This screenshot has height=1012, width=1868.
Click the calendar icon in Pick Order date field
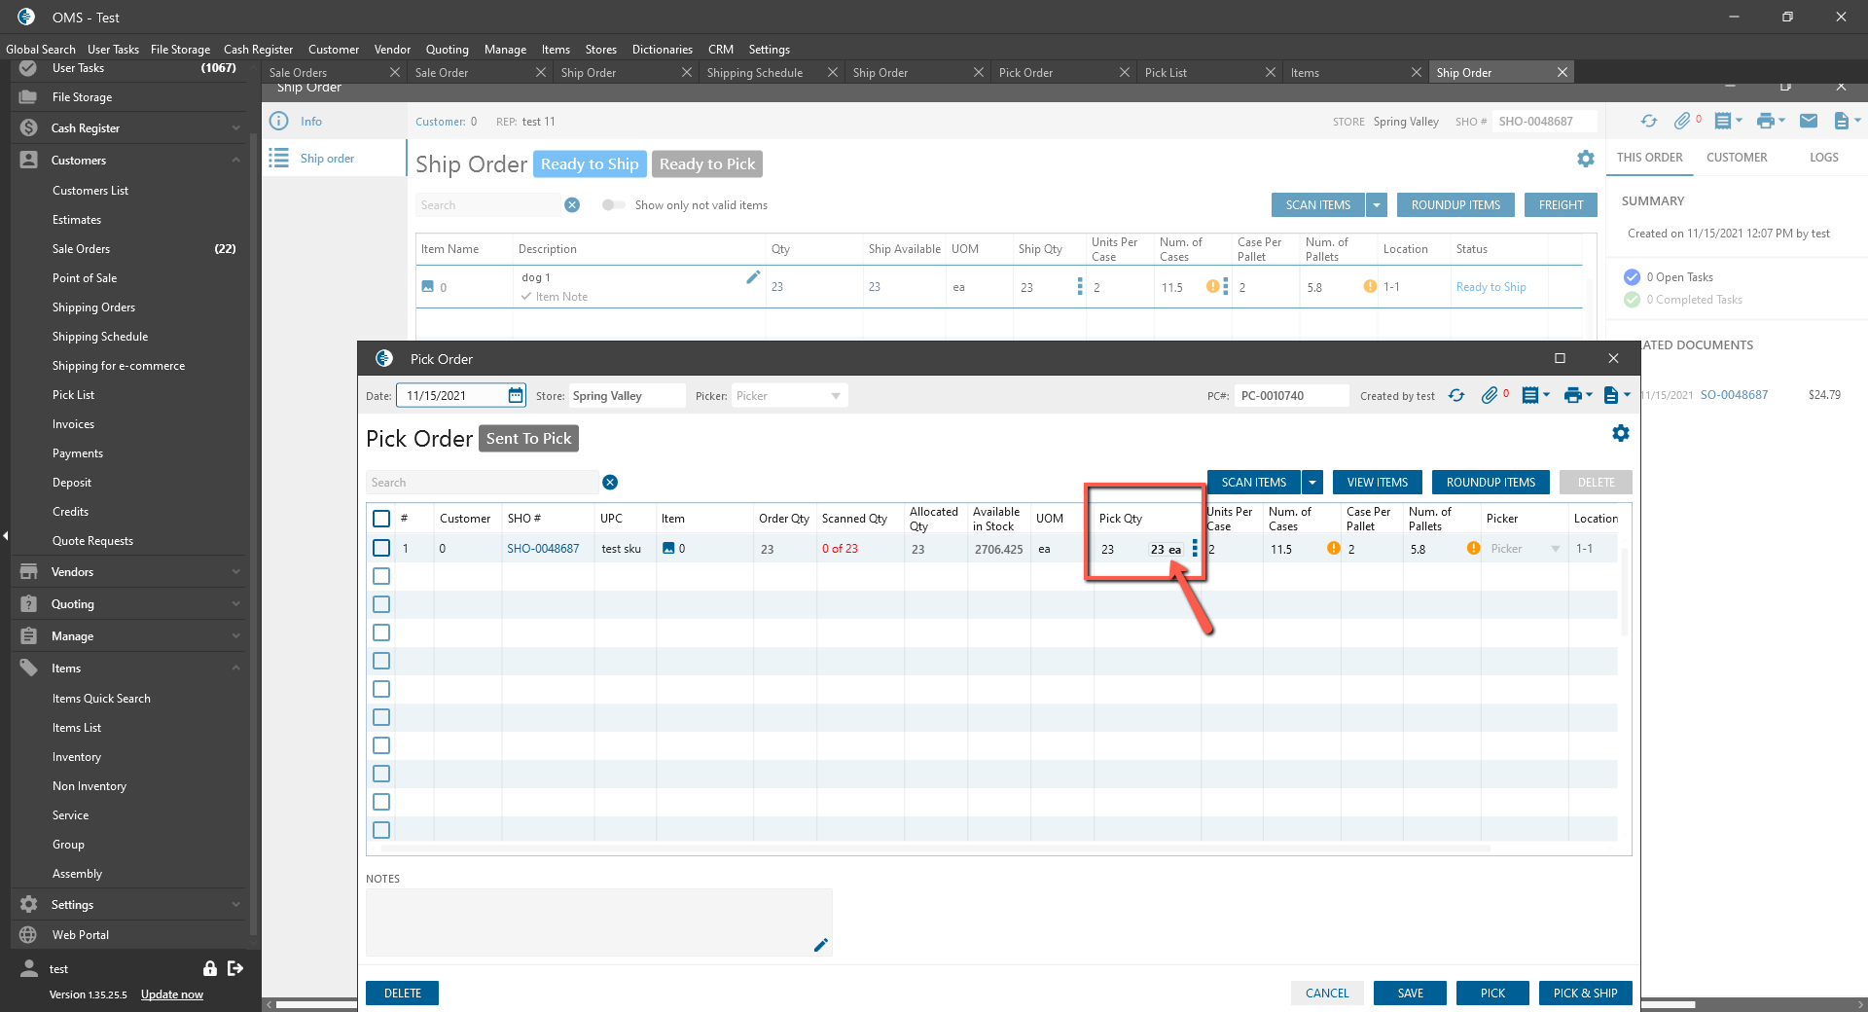pos(516,395)
